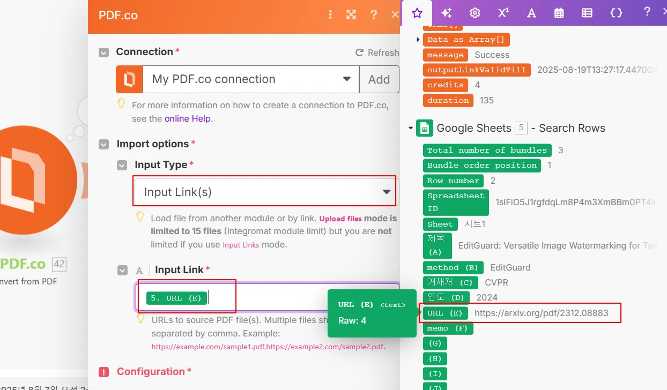Insert the credits variable pill
This screenshot has width=667, height=390.
click(445, 85)
